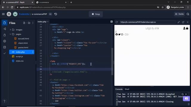Reload the browser page
191x107 pixels.
[12, 7]
